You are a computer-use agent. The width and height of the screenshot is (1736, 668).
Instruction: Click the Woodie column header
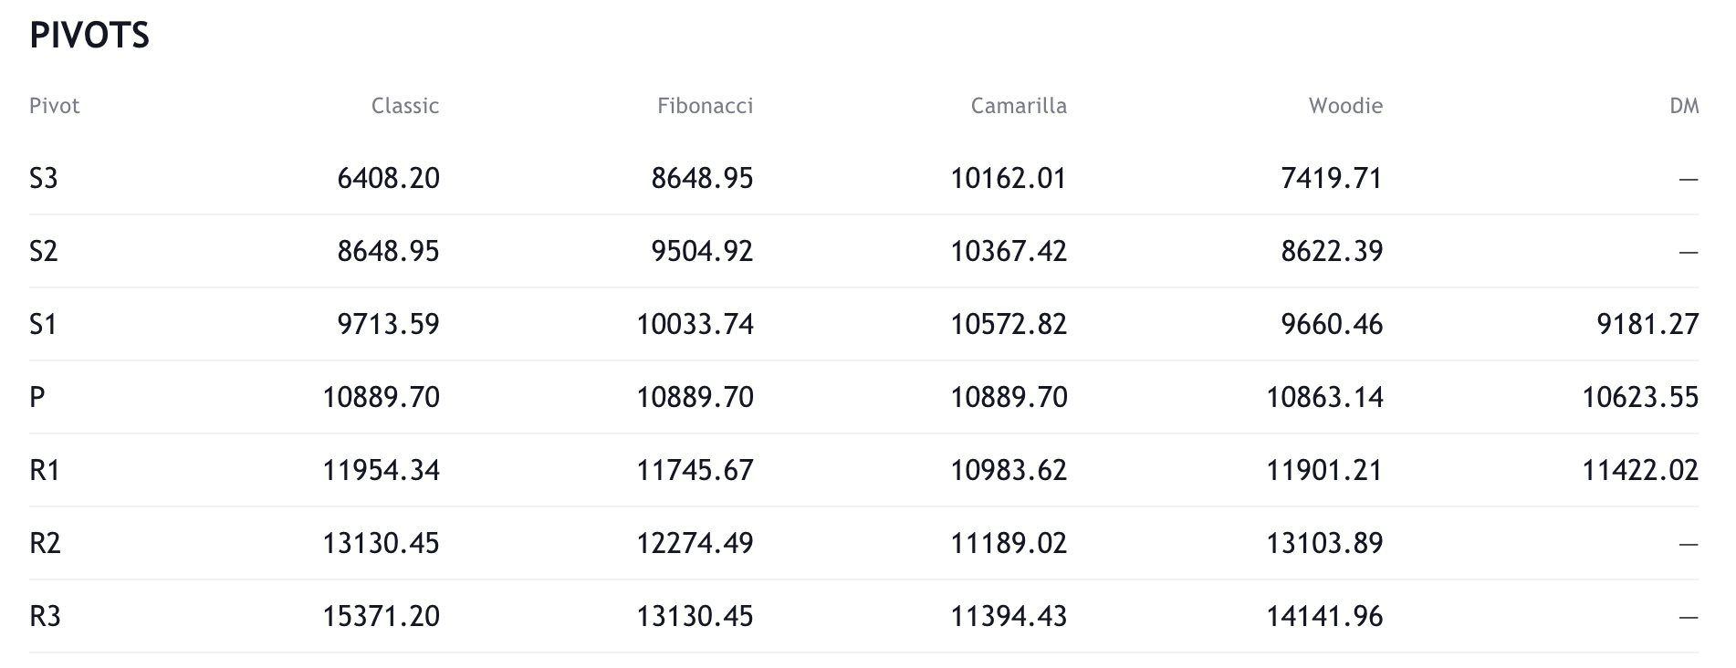(1345, 106)
